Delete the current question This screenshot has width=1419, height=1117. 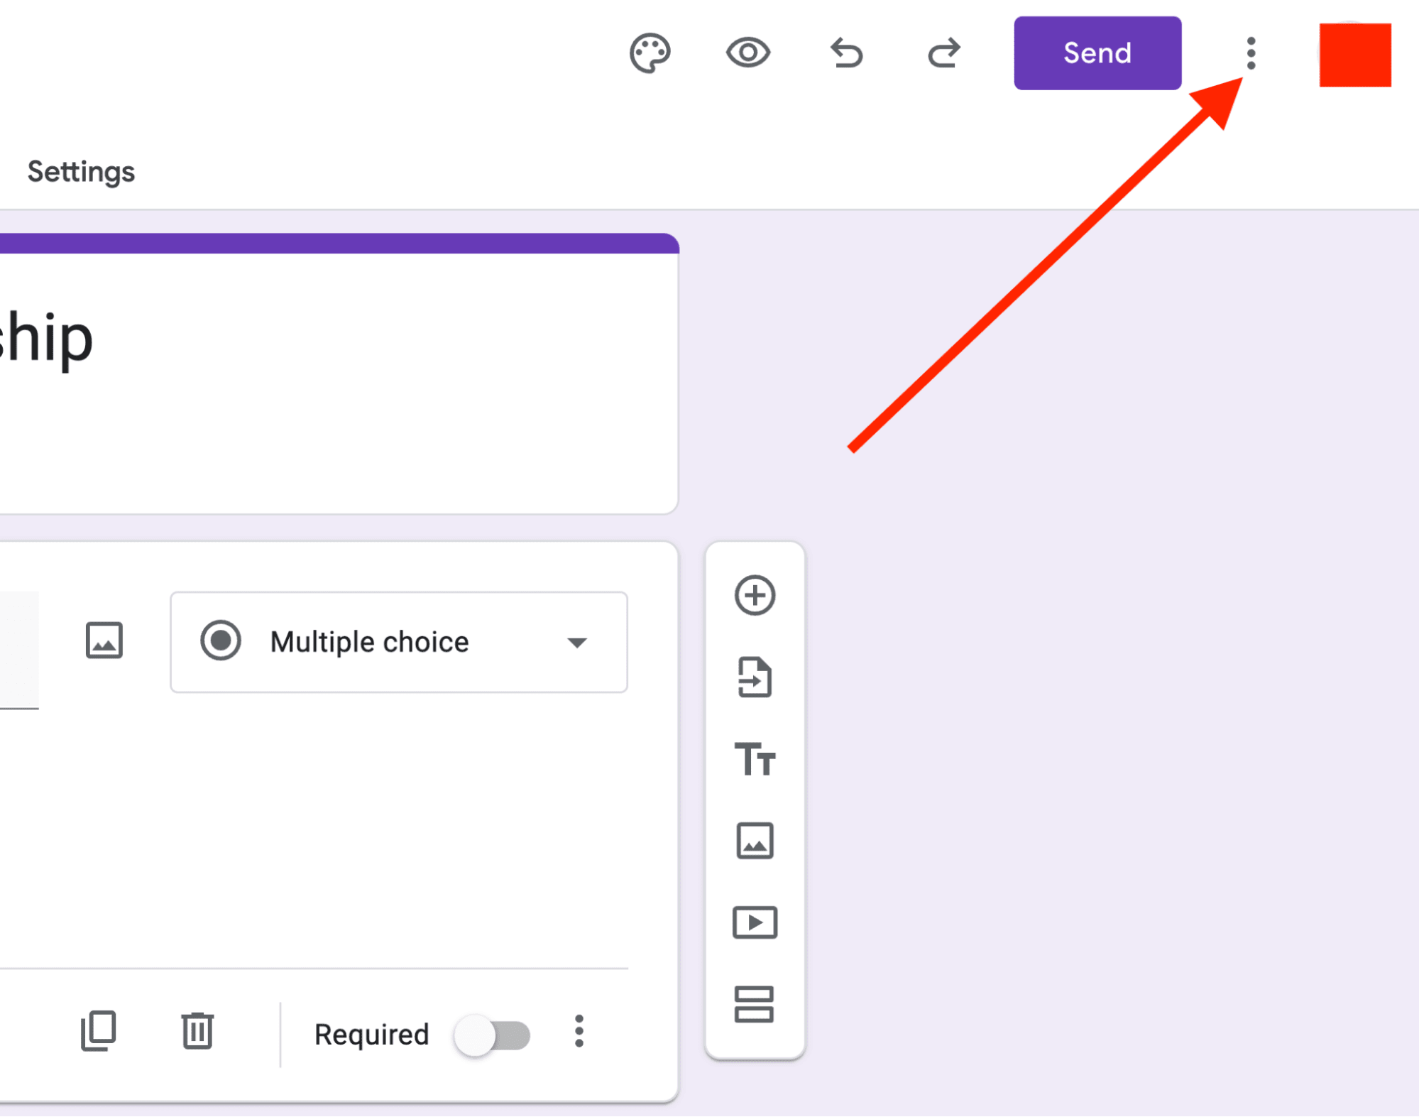point(197,1033)
